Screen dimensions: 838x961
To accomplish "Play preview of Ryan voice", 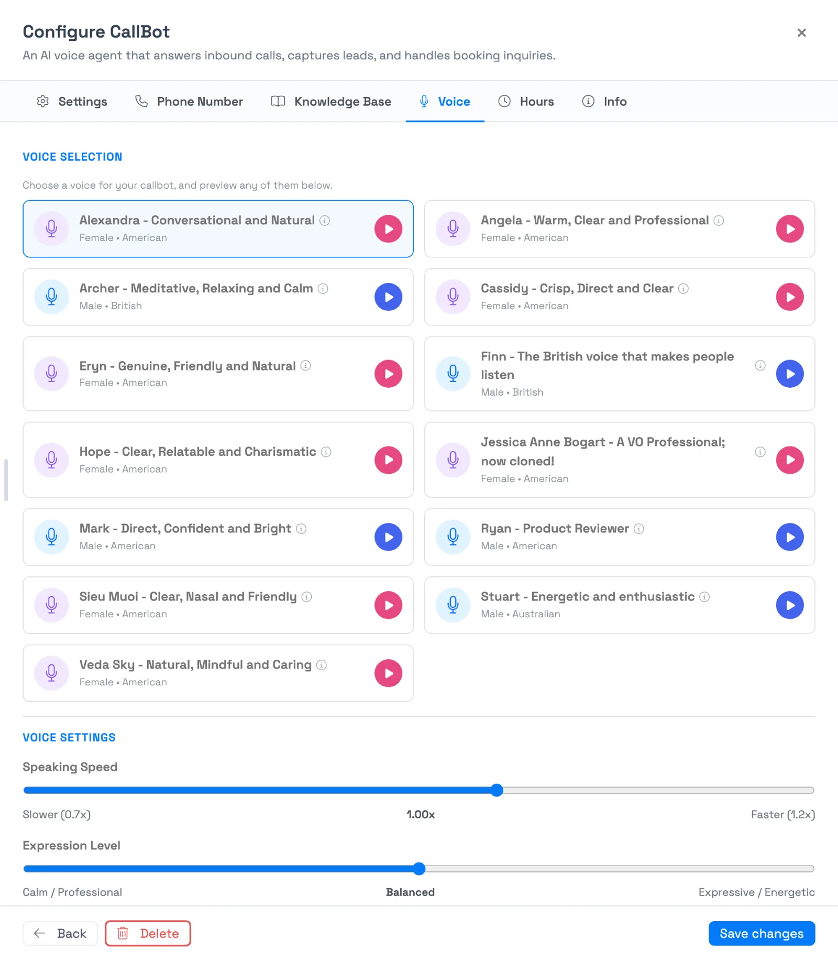I will 790,537.
